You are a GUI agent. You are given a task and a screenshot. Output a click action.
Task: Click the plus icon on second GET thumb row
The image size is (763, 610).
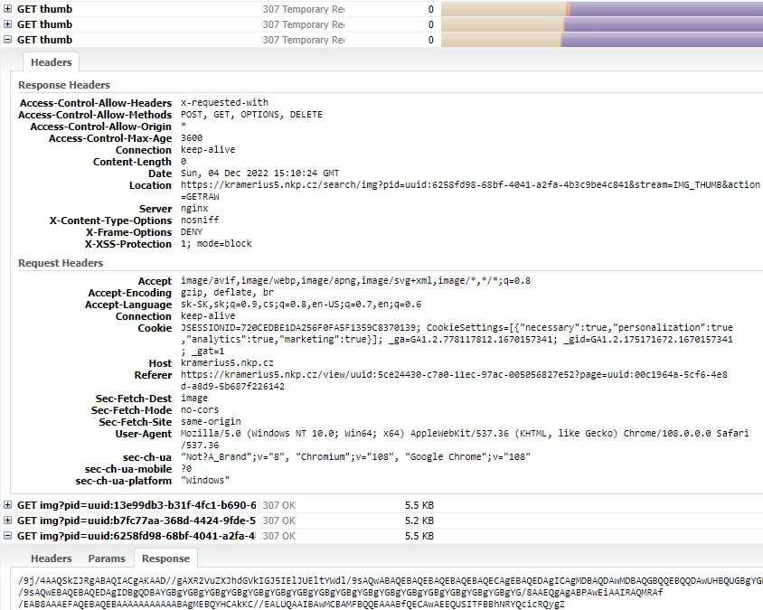click(x=8, y=24)
